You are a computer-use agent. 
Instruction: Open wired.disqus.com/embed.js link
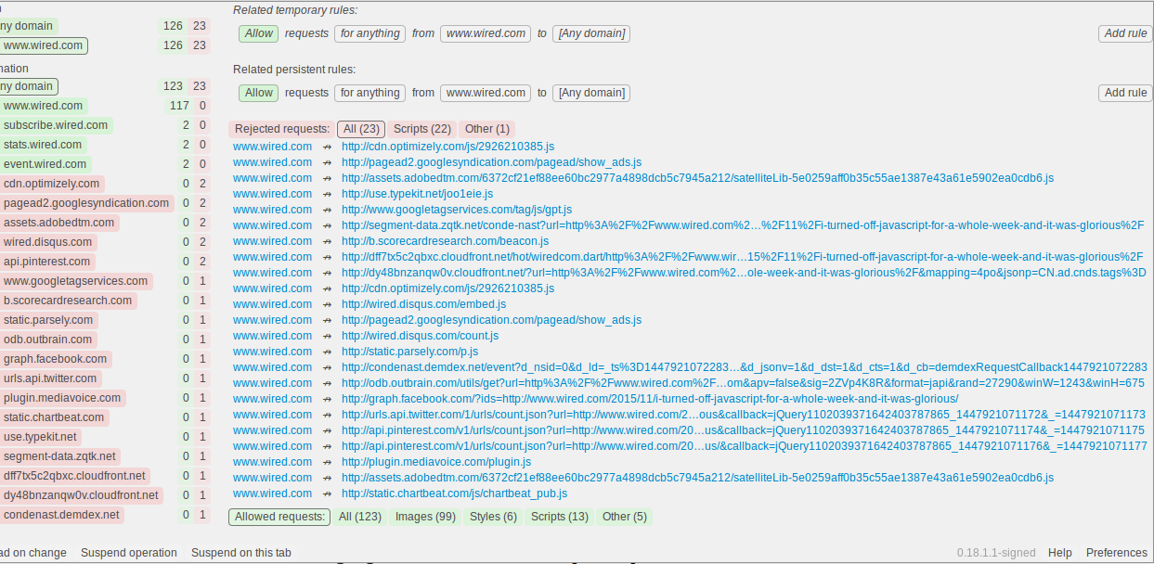pos(423,304)
